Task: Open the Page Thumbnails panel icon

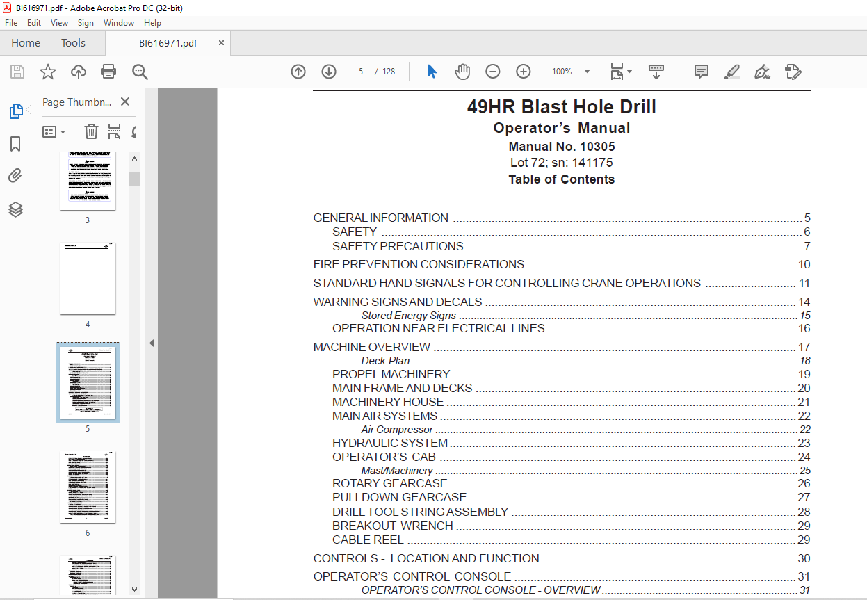Action: tap(15, 111)
